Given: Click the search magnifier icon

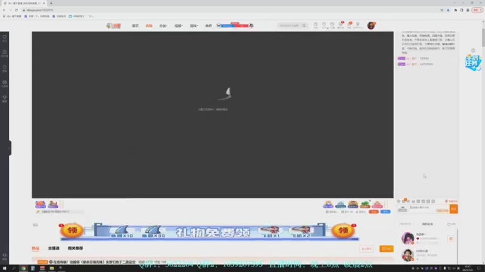Looking at the screenshot, I should coord(304,25).
